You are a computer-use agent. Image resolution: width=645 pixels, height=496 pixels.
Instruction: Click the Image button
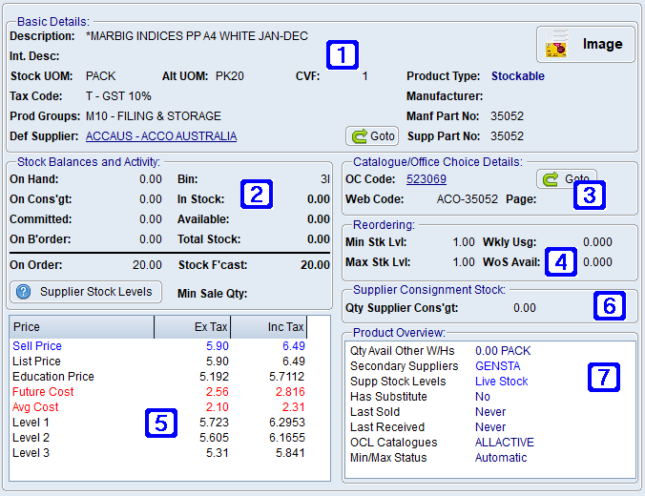585,44
